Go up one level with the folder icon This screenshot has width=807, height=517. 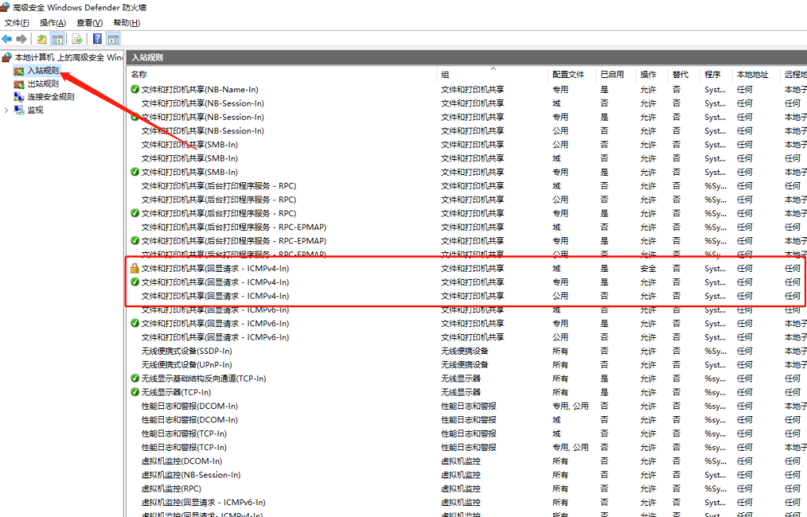[42, 39]
